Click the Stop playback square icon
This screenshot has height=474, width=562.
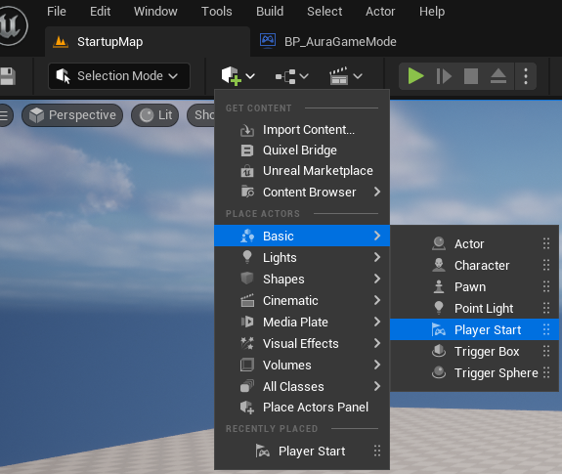point(471,76)
